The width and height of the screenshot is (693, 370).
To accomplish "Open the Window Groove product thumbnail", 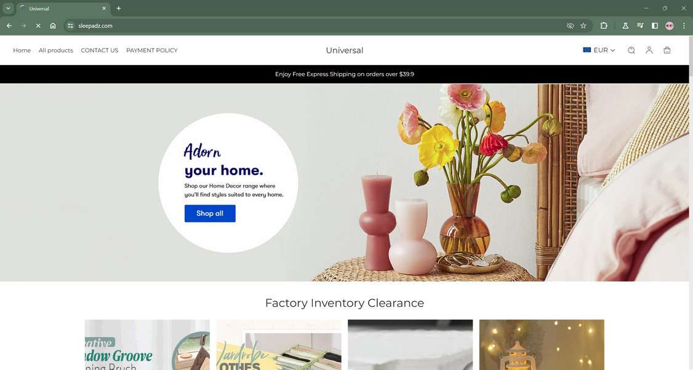I will (x=147, y=344).
